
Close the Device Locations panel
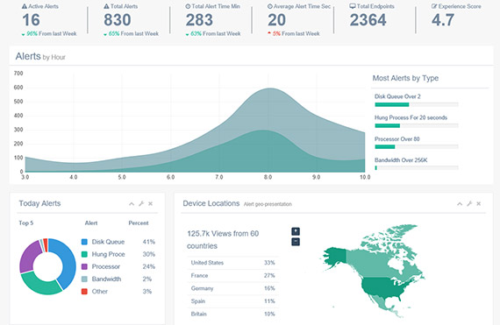[x=479, y=204]
